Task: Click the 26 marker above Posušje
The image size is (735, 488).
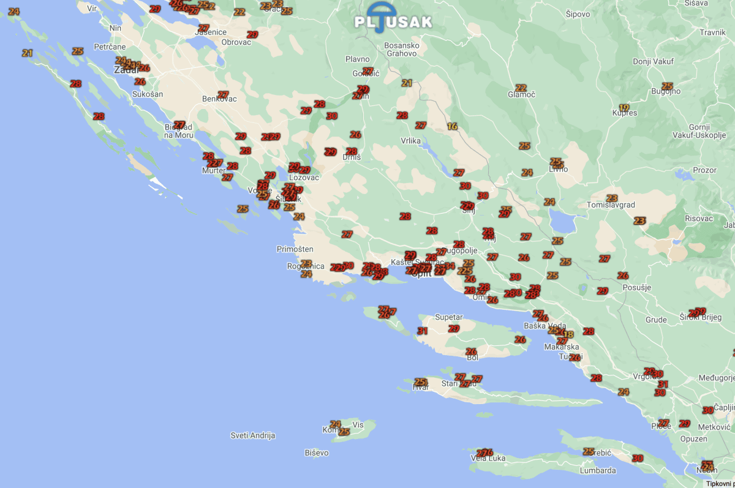Action: [623, 276]
